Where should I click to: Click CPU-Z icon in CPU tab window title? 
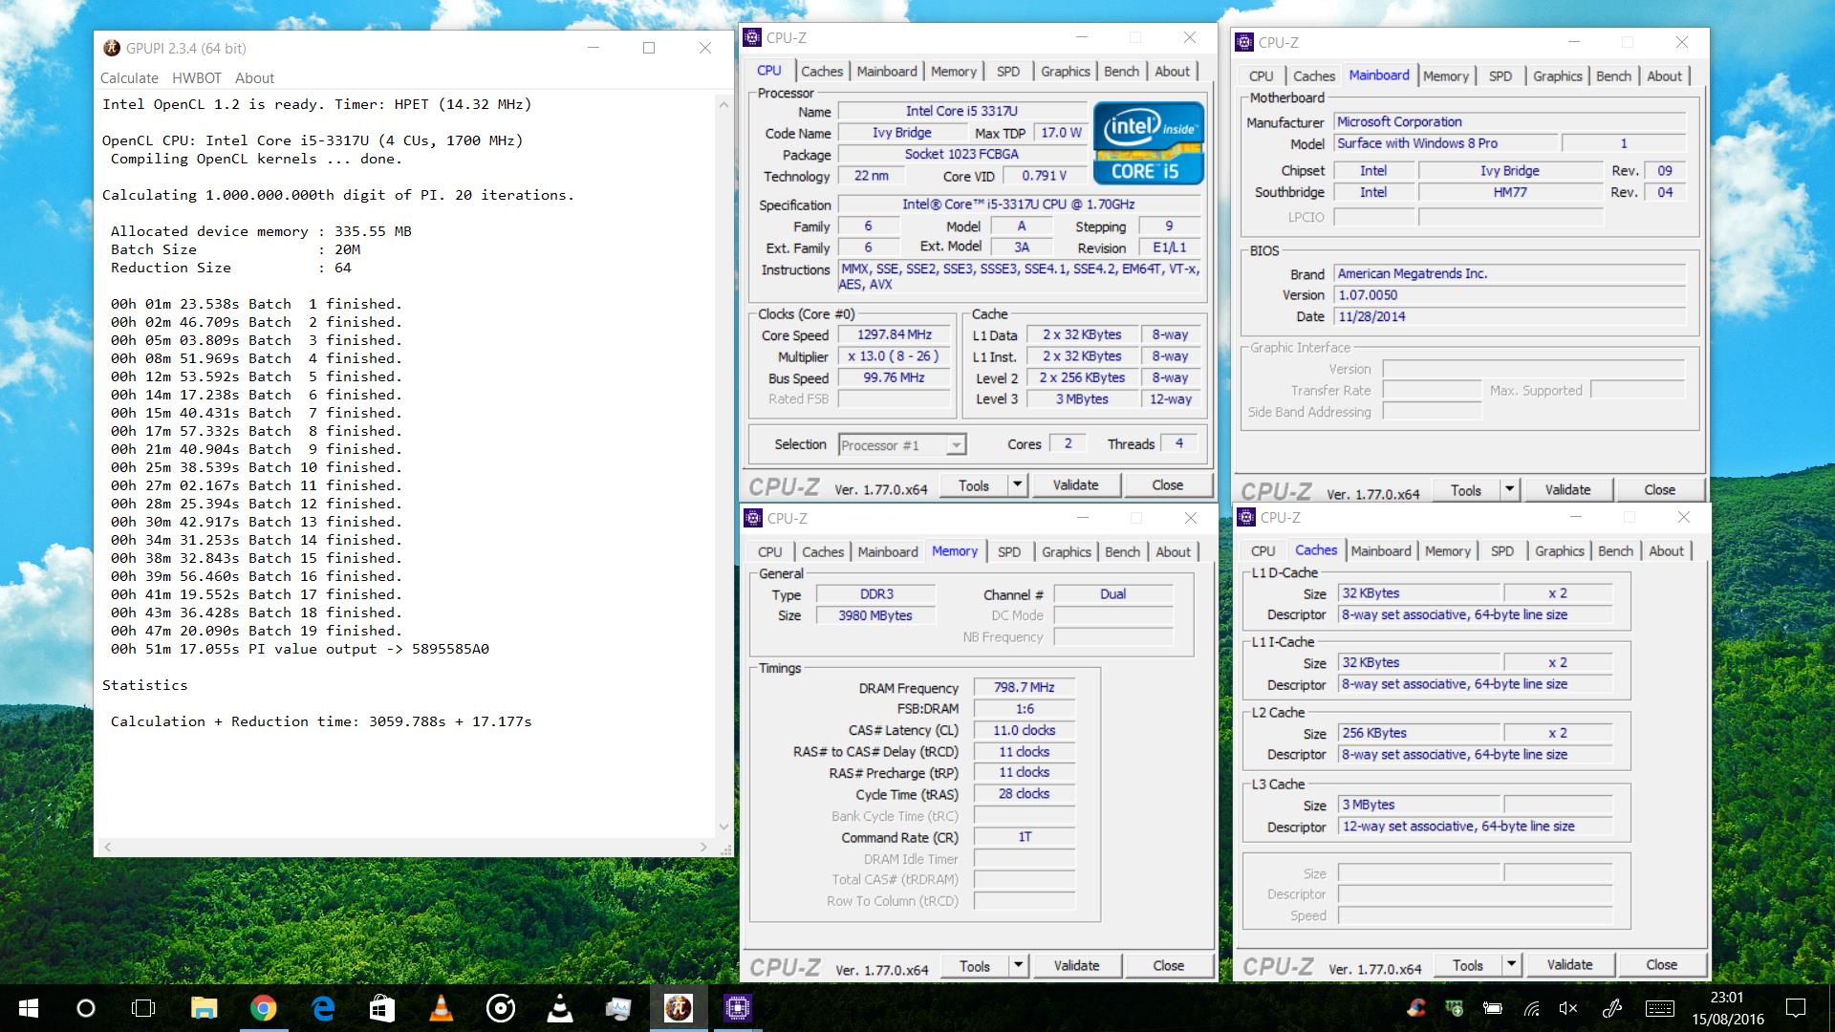752,37
